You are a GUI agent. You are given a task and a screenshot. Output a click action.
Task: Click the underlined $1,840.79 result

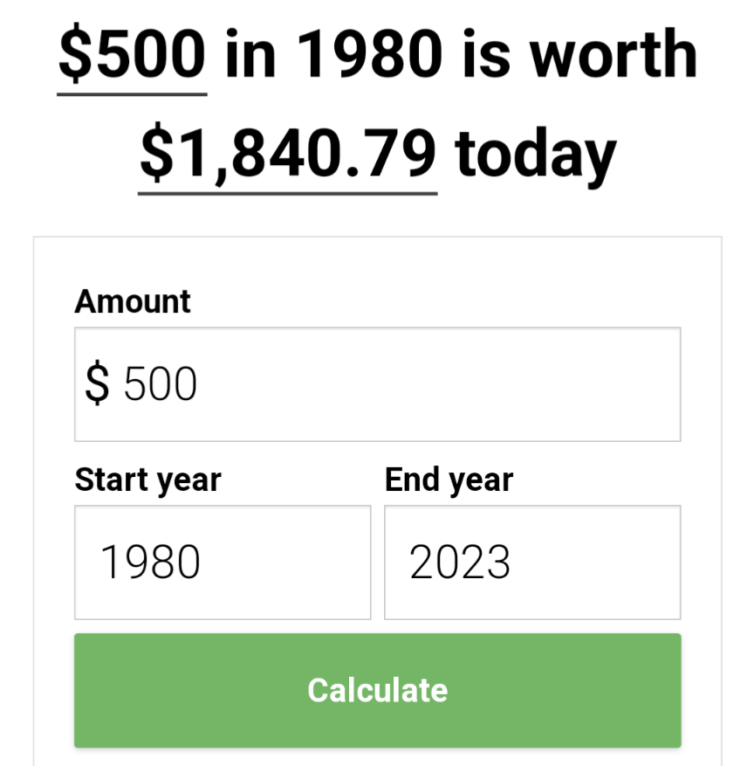[287, 154]
